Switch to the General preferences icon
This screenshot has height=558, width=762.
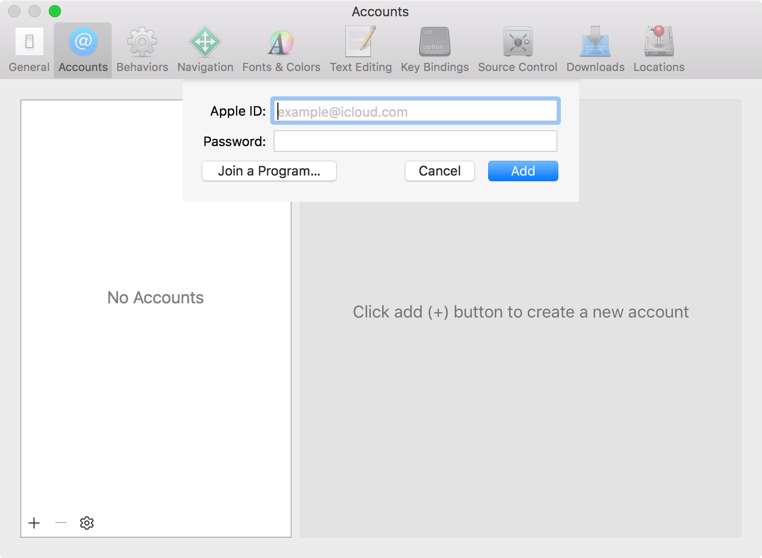click(28, 48)
